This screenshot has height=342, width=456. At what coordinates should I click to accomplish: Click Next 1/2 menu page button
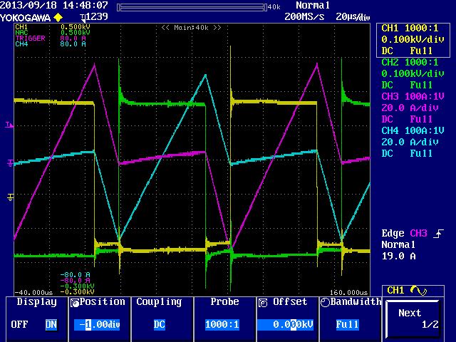click(413, 318)
